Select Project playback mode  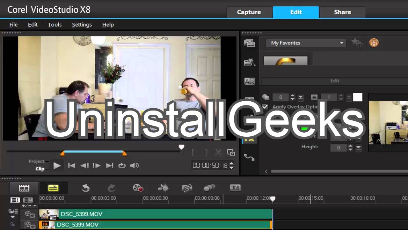(x=36, y=161)
